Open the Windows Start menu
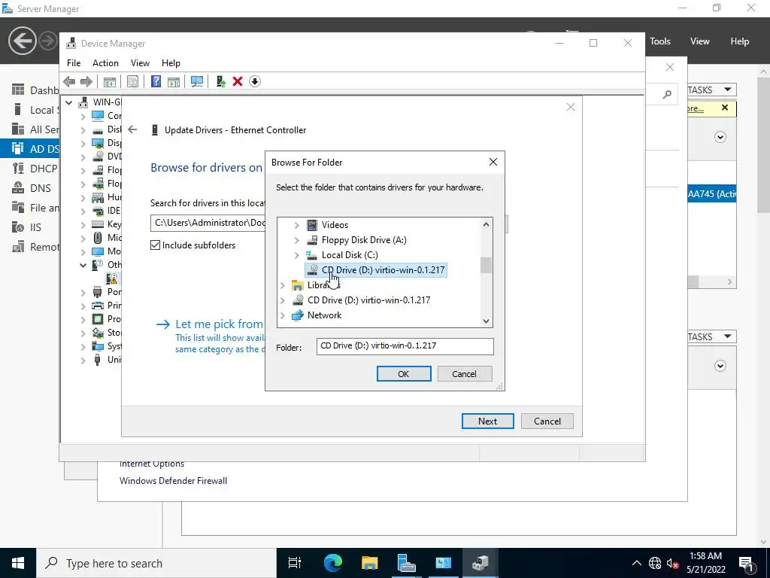This screenshot has height=578, width=770. tap(18, 563)
